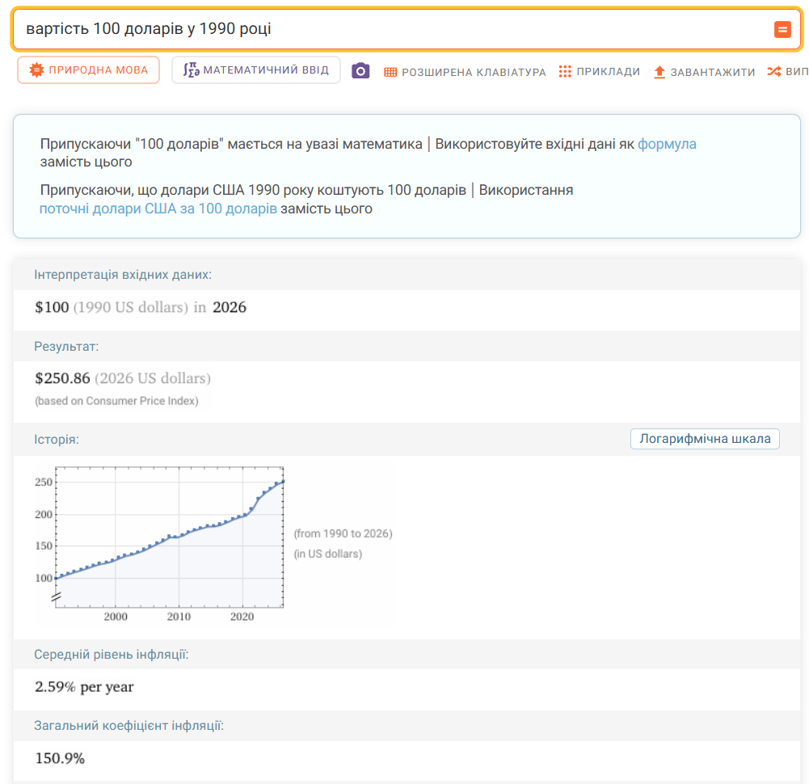Switch to Математичний ввід input mode

click(x=256, y=70)
